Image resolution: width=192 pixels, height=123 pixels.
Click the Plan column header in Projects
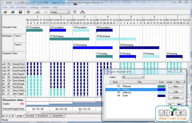pyautogui.click(x=178, y=82)
